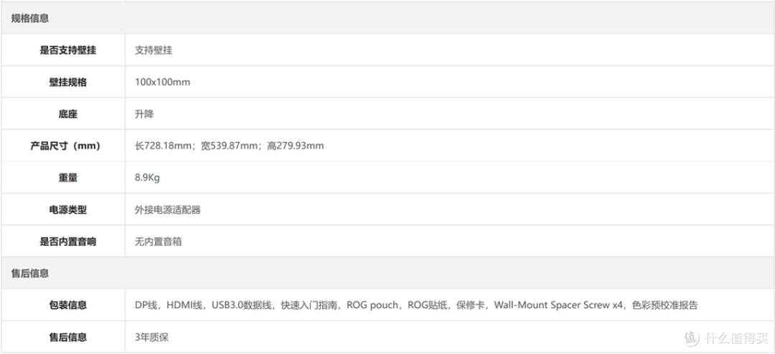
Task: Select the 产品尺寸（mm）label
Action: pos(65,145)
